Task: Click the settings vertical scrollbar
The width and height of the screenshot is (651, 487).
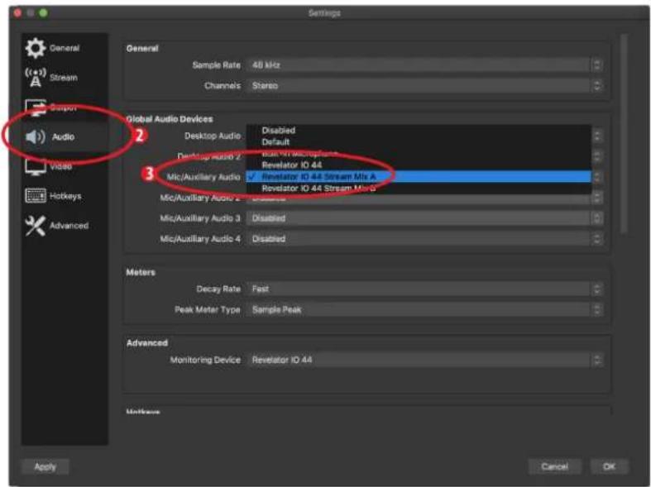Action: 623,134
